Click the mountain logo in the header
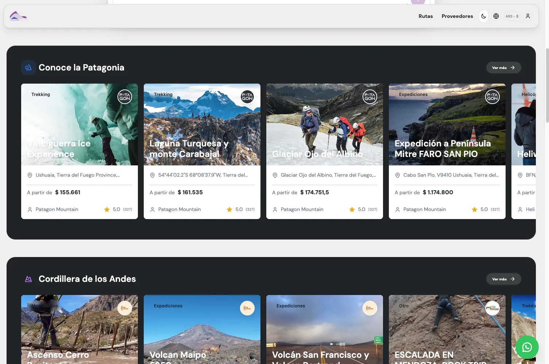Screen dimensions: 549x364 [x=18, y=16]
